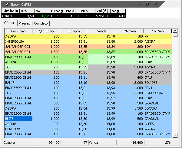182x148 pixels.
Task: Click the bid price 12,84
Action: (x=74, y=108)
